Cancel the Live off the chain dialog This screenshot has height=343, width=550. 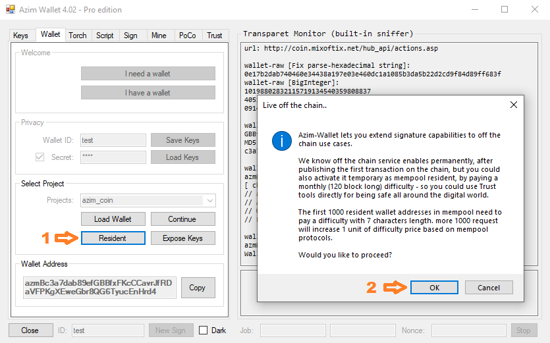click(x=489, y=287)
